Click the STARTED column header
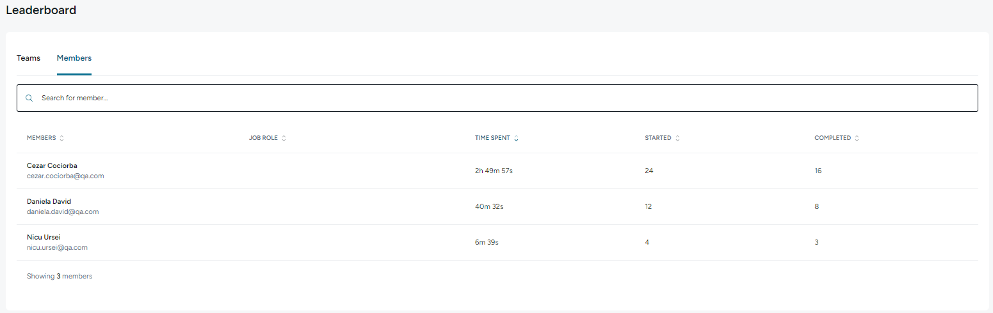 [658, 138]
